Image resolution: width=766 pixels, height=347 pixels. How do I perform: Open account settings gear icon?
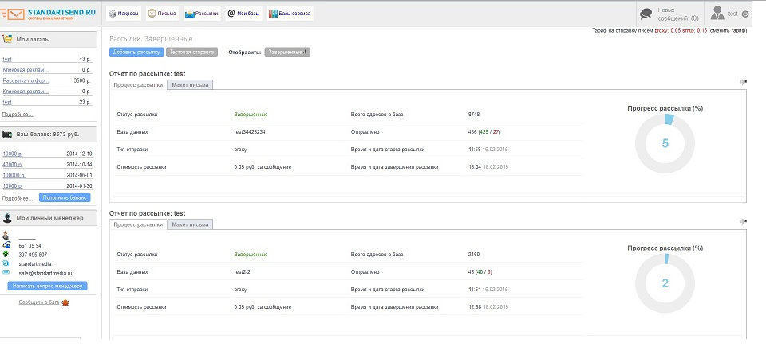[745, 14]
